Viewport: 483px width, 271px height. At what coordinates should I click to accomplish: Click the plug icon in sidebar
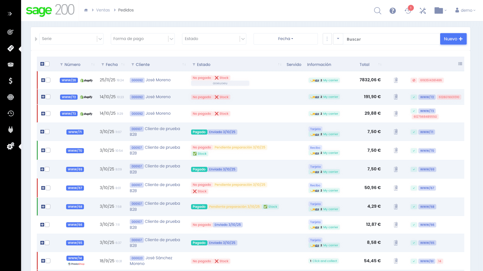pos(11,130)
